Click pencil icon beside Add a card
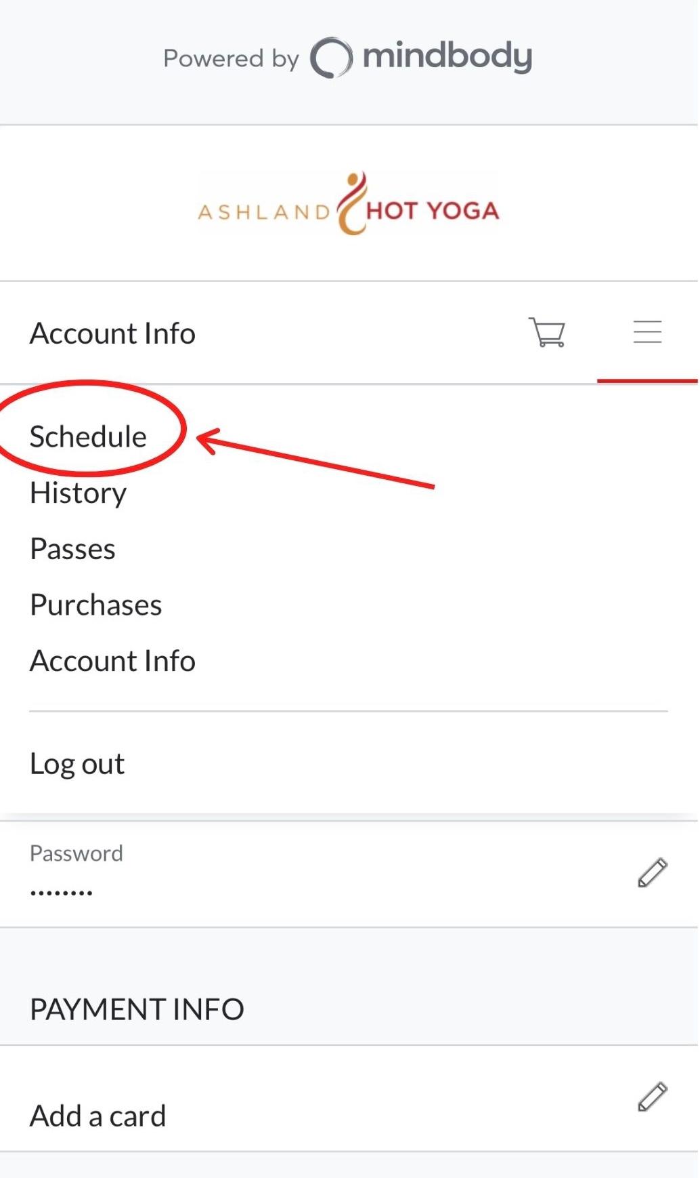This screenshot has width=700, height=1178. (x=652, y=1097)
